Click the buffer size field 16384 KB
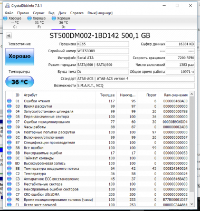Viewport: 200px width, 211px height. click(x=180, y=44)
